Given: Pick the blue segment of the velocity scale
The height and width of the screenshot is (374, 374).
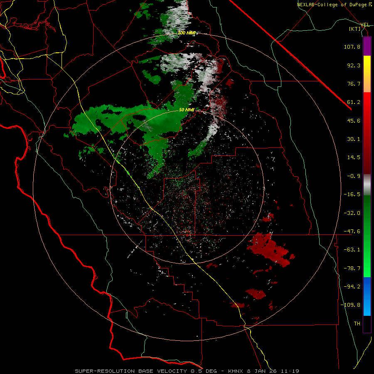Looking at the screenshot, I should (x=367, y=296).
